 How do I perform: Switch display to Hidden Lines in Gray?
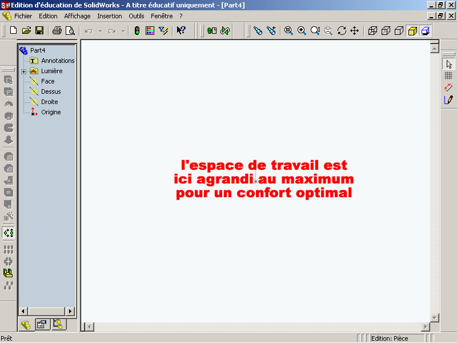click(386, 30)
